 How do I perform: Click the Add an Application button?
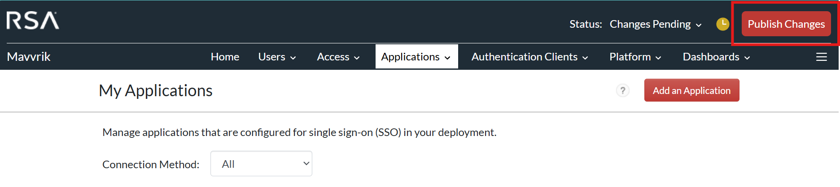pyautogui.click(x=691, y=90)
